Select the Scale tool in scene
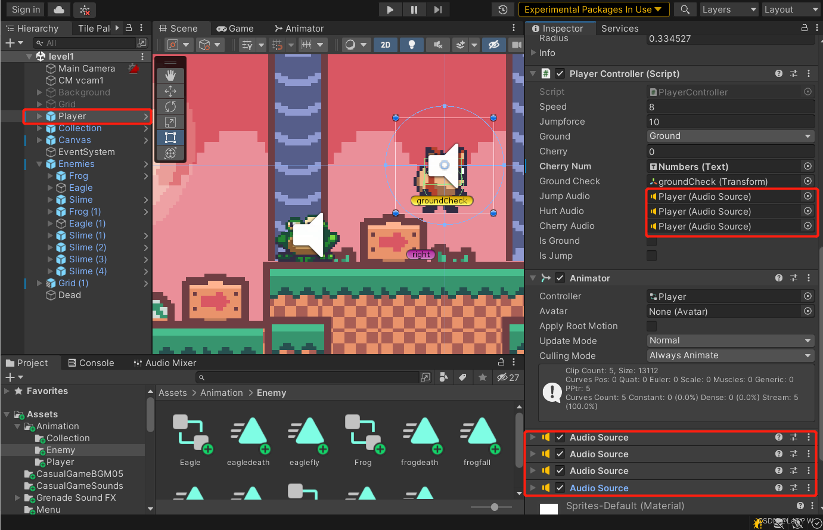The width and height of the screenshot is (823, 530). [x=170, y=122]
